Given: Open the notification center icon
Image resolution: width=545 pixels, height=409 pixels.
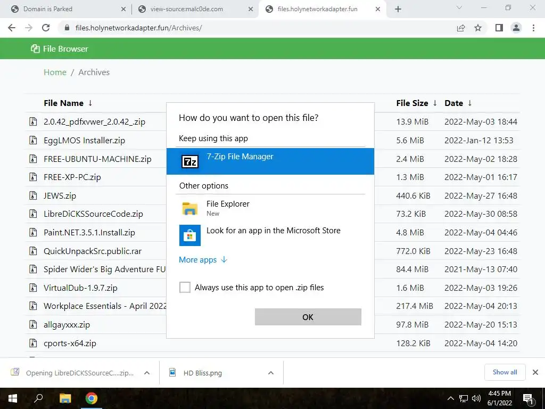Looking at the screenshot, I should tap(529, 399).
